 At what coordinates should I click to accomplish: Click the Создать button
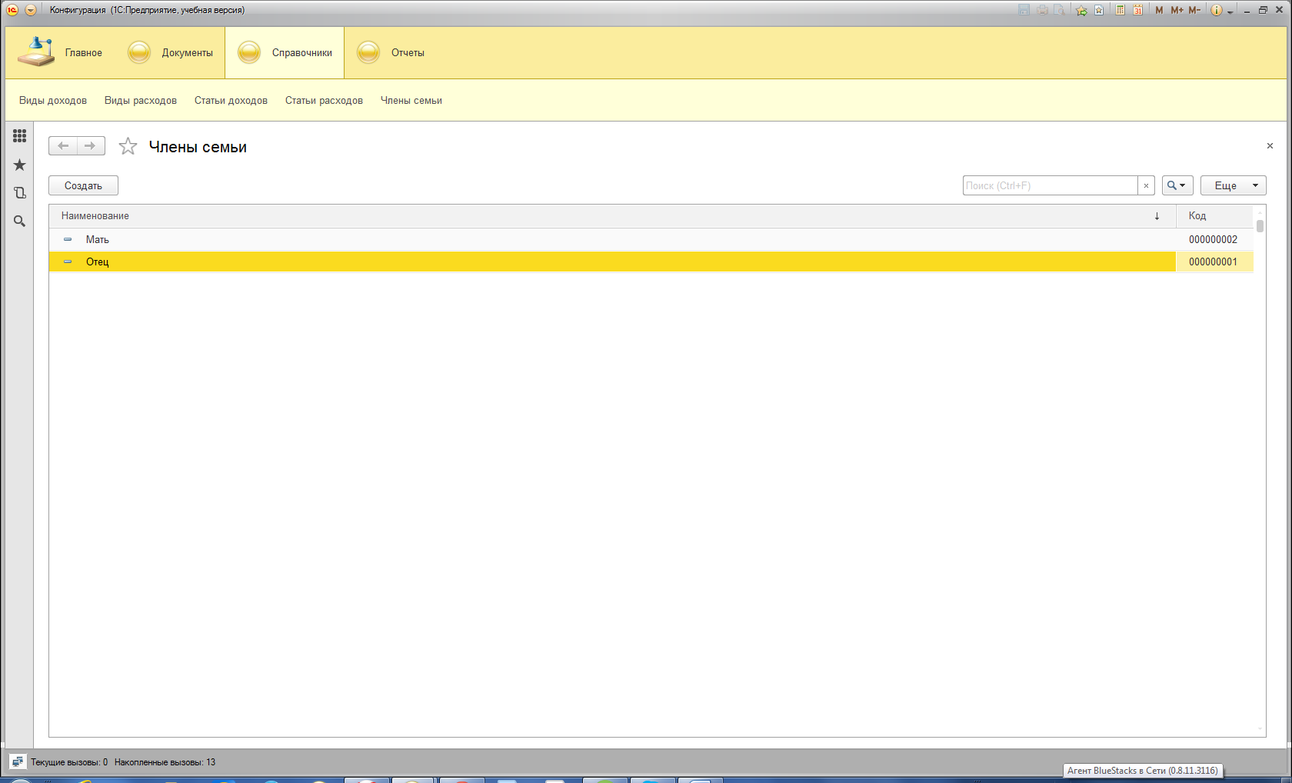pyautogui.click(x=83, y=185)
